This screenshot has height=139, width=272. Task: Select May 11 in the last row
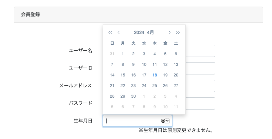[176, 107]
